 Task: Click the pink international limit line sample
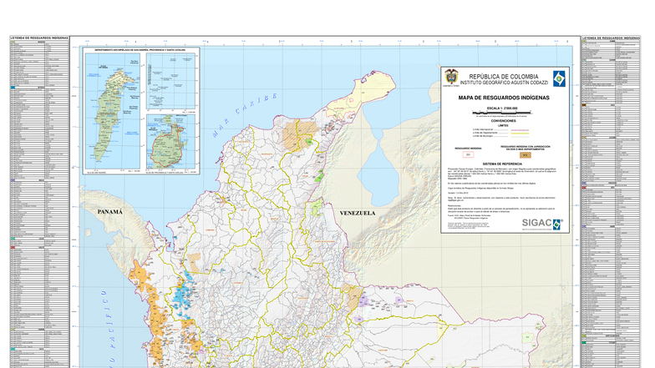coord(520,130)
